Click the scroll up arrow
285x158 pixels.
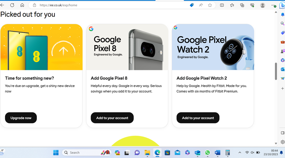[276, 12]
